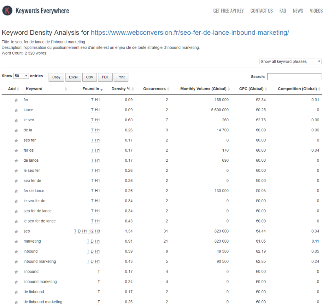Open the FAQ menu item

pyautogui.click(x=283, y=11)
